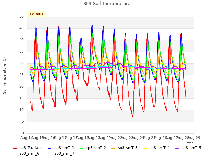
Task: Click the Aug 29 x-axis tick label
Action: pyautogui.click(x=194, y=138)
